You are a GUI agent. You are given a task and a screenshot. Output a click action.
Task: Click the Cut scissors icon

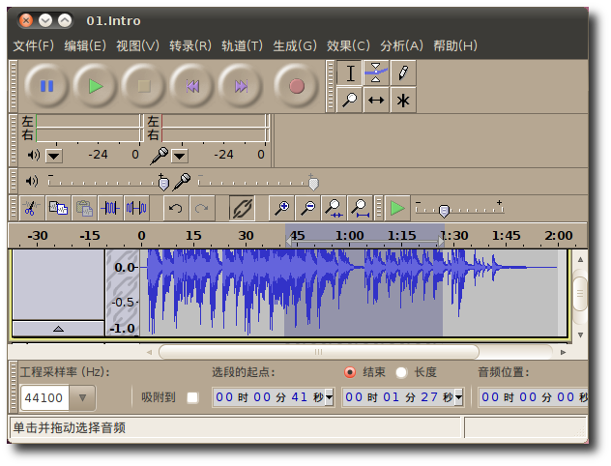31,208
